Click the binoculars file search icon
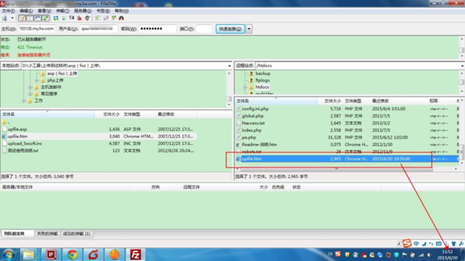This screenshot has height=261, width=465. click(122, 19)
